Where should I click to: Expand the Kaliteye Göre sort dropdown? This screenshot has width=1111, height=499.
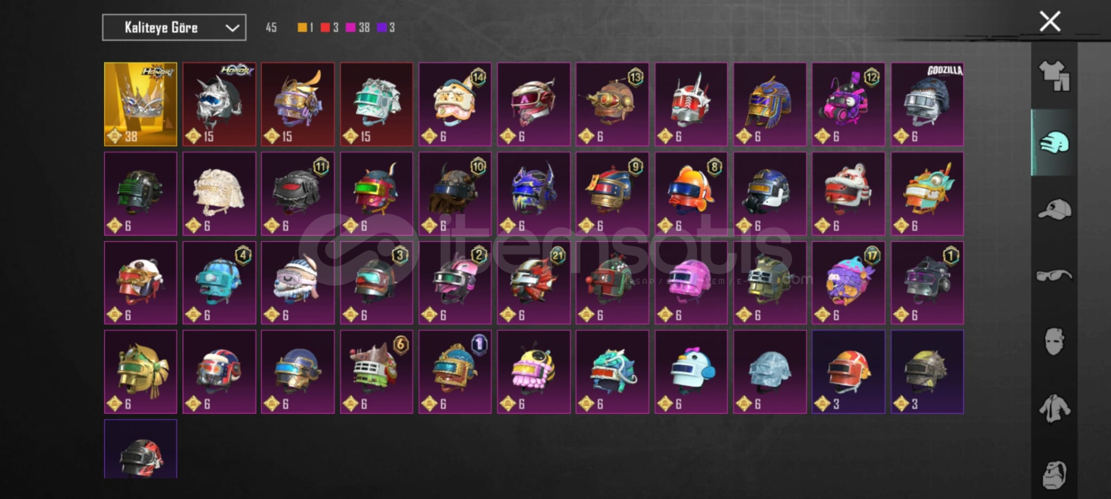(x=174, y=27)
